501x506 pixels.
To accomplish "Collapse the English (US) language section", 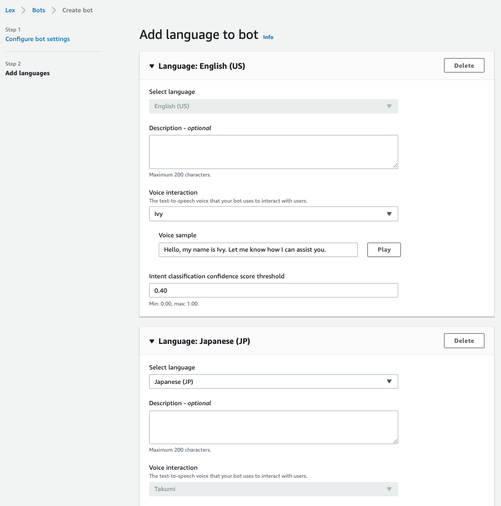I will click(x=152, y=67).
